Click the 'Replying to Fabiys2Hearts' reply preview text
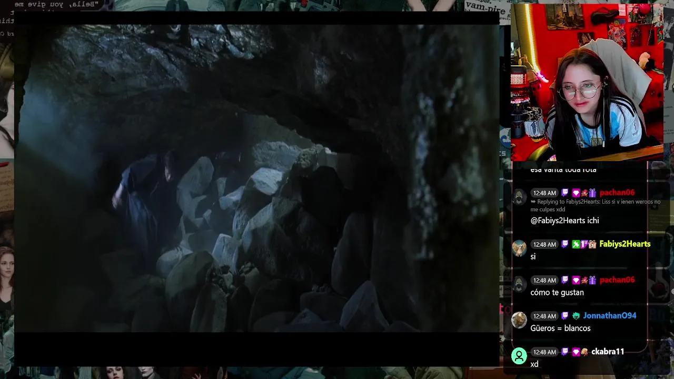 [x=596, y=205]
